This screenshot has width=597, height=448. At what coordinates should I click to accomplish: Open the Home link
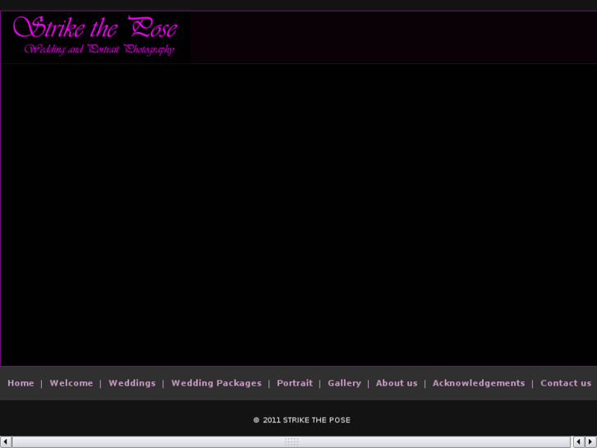click(21, 383)
